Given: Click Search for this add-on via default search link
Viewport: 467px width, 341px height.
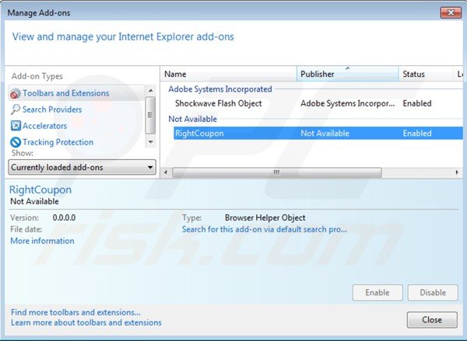Looking at the screenshot, I should click(265, 229).
